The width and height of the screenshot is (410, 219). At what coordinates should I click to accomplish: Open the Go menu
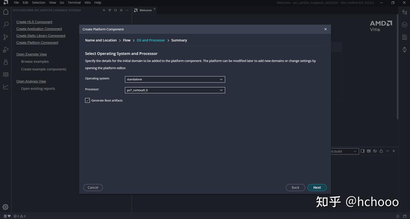[x=62, y=3]
